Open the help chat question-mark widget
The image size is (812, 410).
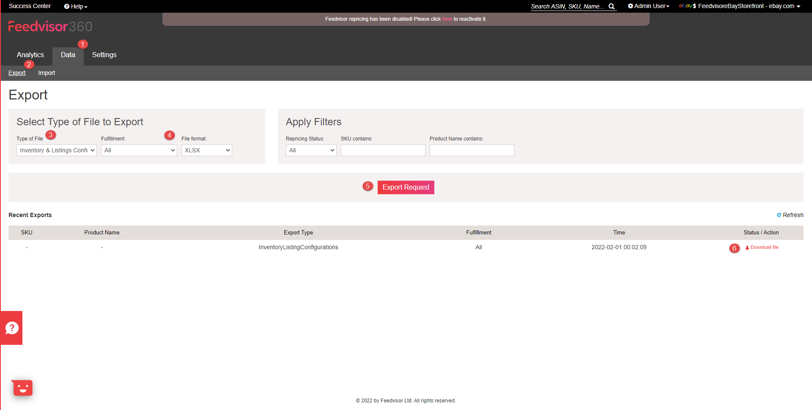tap(11, 328)
